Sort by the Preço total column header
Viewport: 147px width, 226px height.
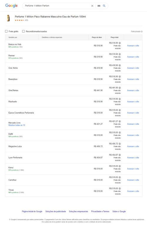point(115,37)
